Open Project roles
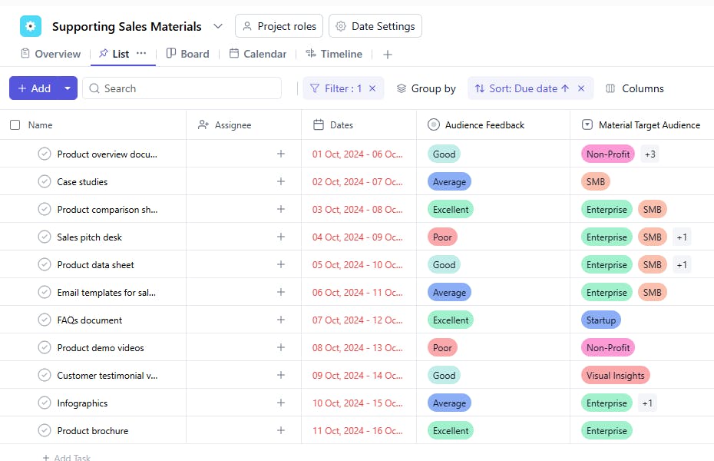The width and height of the screenshot is (714, 461). coord(279,26)
